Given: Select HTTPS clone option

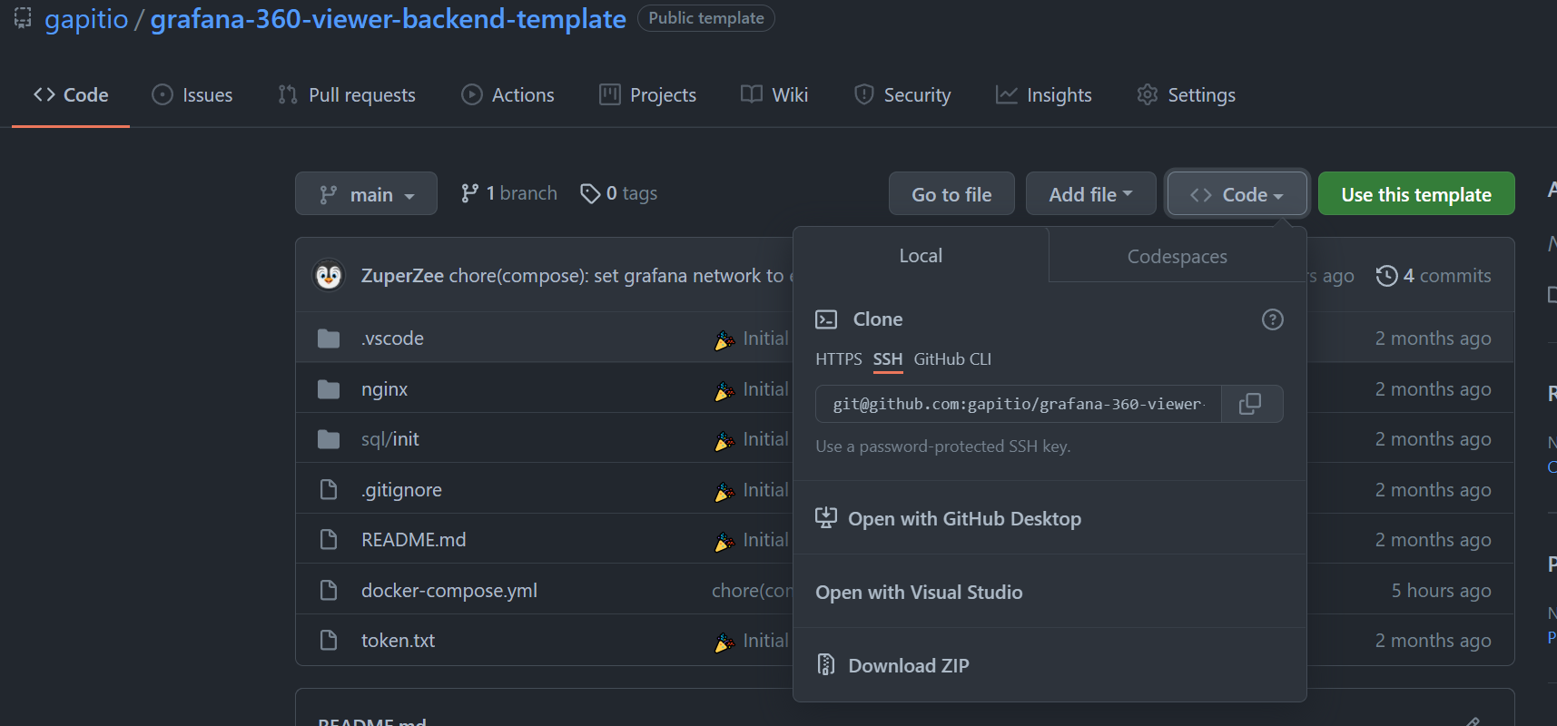Looking at the screenshot, I should pyautogui.click(x=839, y=359).
